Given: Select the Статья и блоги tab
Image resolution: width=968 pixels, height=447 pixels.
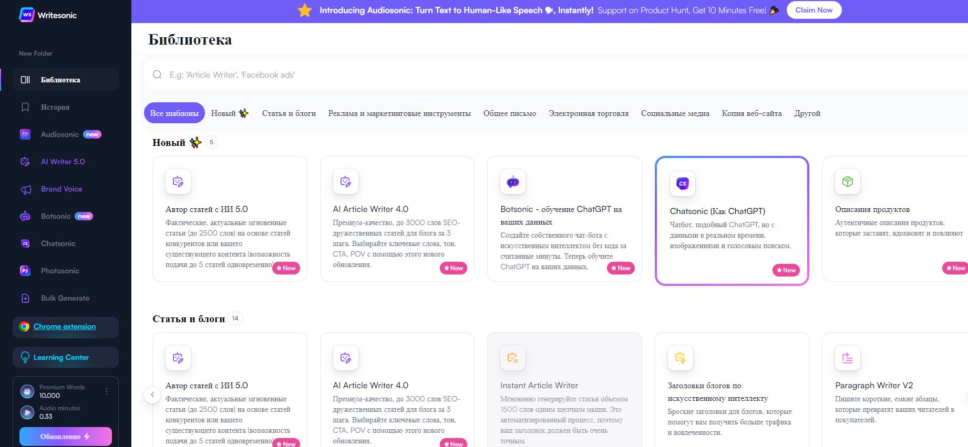Looking at the screenshot, I should click(x=289, y=113).
